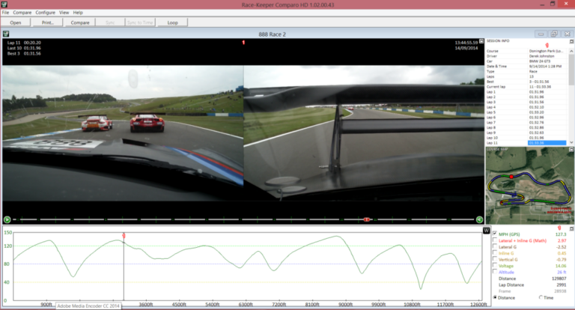Collapse the Course Map panel with corner icon
Viewport: 575px width, 310px height.
click(571, 149)
